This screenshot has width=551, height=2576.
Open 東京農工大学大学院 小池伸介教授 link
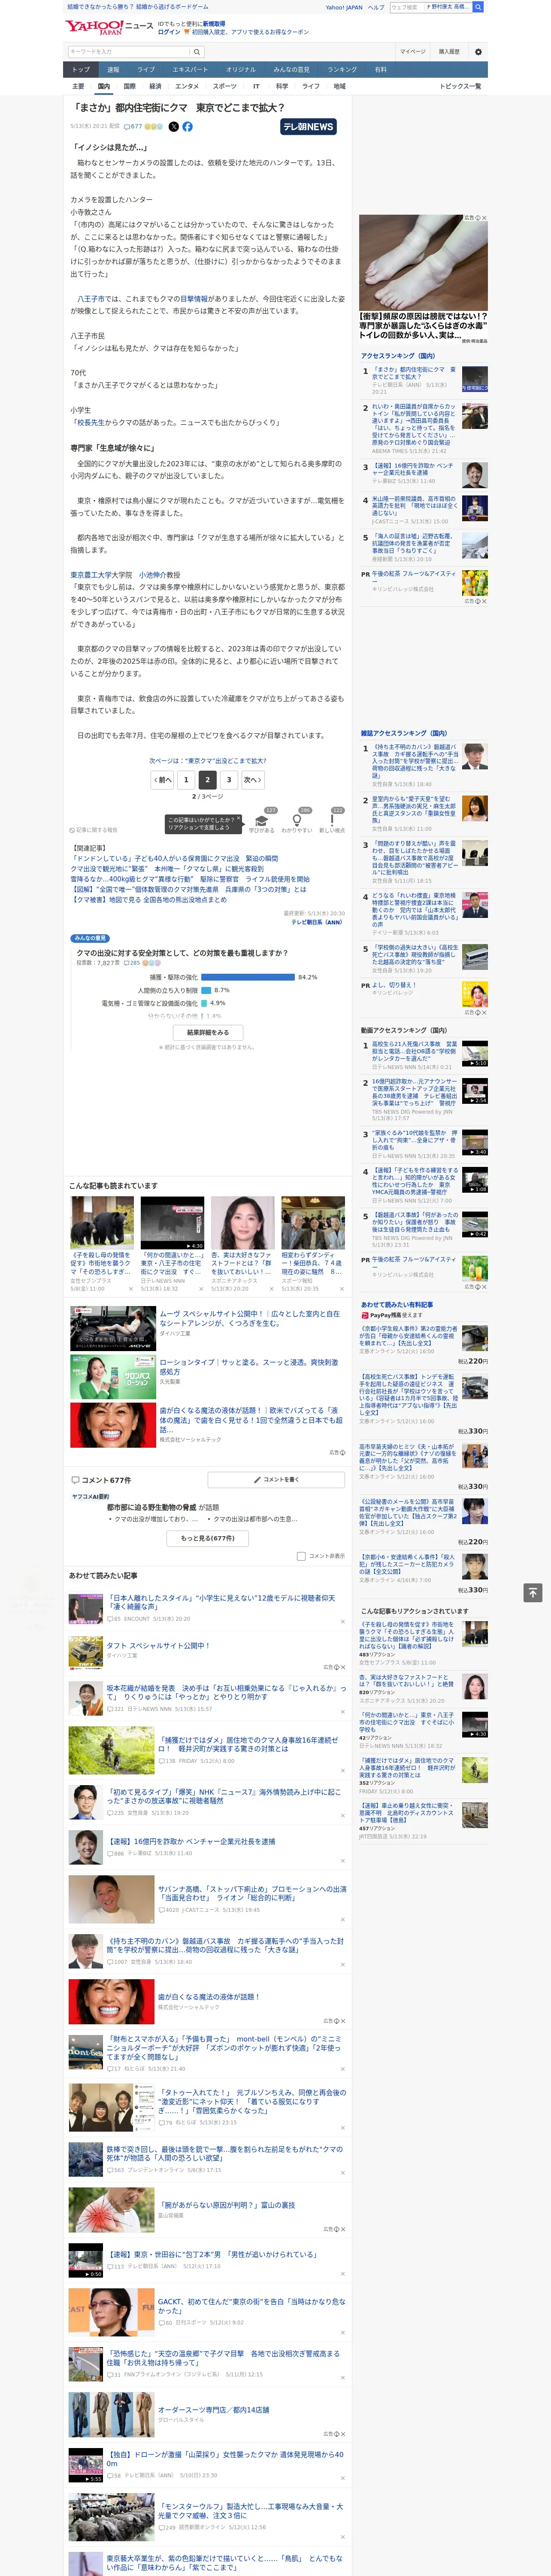pos(125,575)
